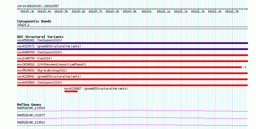Click the 68160.3k ruler tick label

coord(27,12)
